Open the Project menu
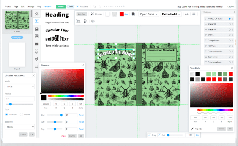This screenshot has height=146, width=238. point(8,6)
